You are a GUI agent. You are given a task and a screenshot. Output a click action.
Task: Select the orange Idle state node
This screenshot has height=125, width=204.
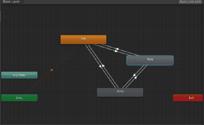[x=83, y=39]
